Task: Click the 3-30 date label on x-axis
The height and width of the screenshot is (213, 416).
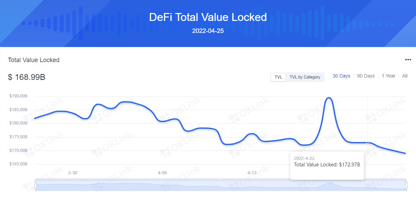Action: (73, 173)
